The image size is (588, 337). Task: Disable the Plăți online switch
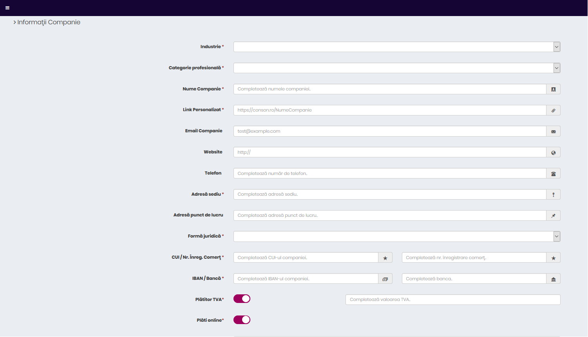point(242,320)
